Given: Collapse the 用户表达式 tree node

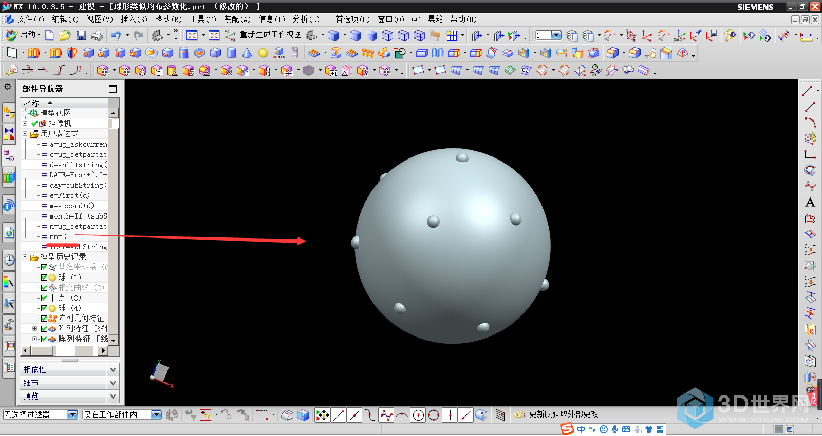Looking at the screenshot, I should click(x=25, y=133).
